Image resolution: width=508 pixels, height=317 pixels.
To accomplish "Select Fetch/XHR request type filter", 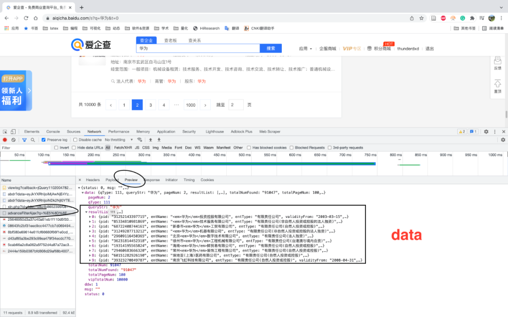I will (x=123, y=147).
